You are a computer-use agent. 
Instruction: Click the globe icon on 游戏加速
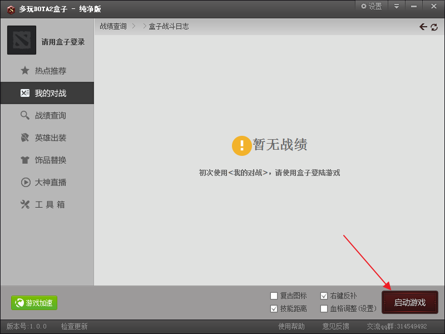(19, 303)
